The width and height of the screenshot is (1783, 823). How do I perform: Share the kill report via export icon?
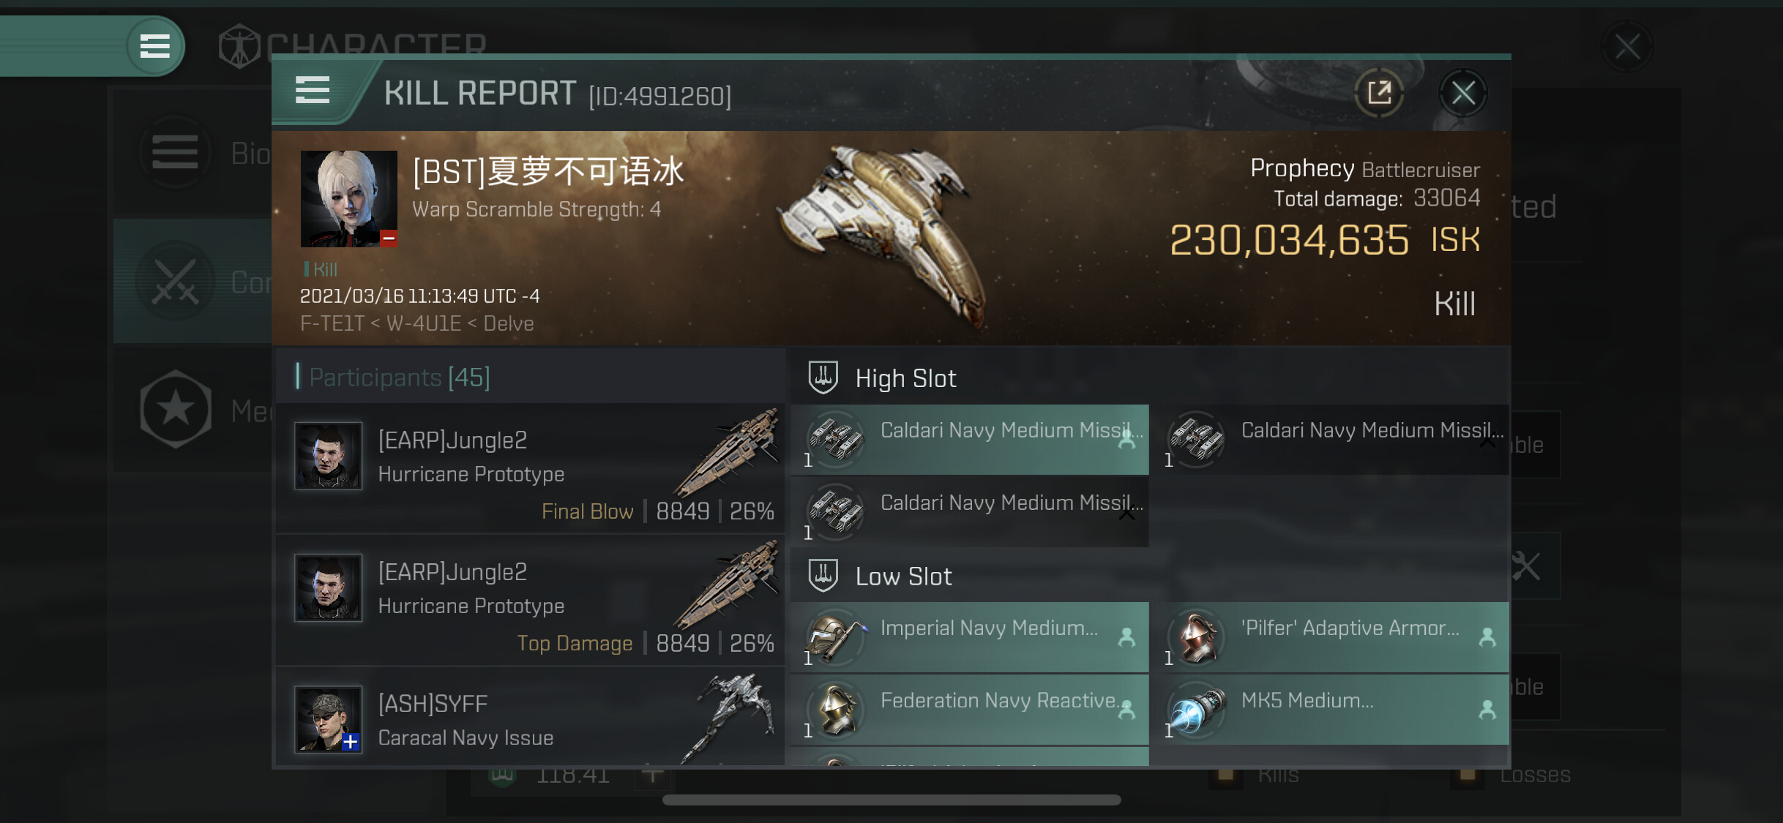point(1379,93)
